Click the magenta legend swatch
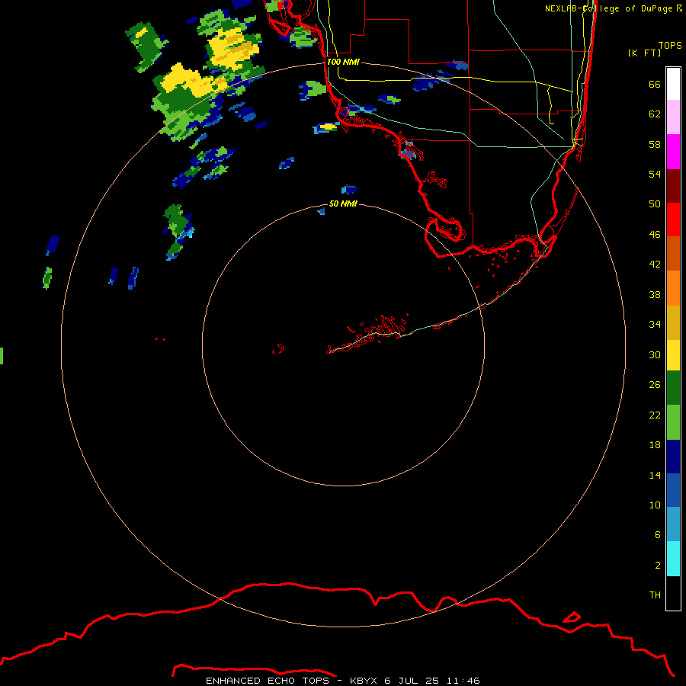This screenshot has height=686, width=686. 673,152
